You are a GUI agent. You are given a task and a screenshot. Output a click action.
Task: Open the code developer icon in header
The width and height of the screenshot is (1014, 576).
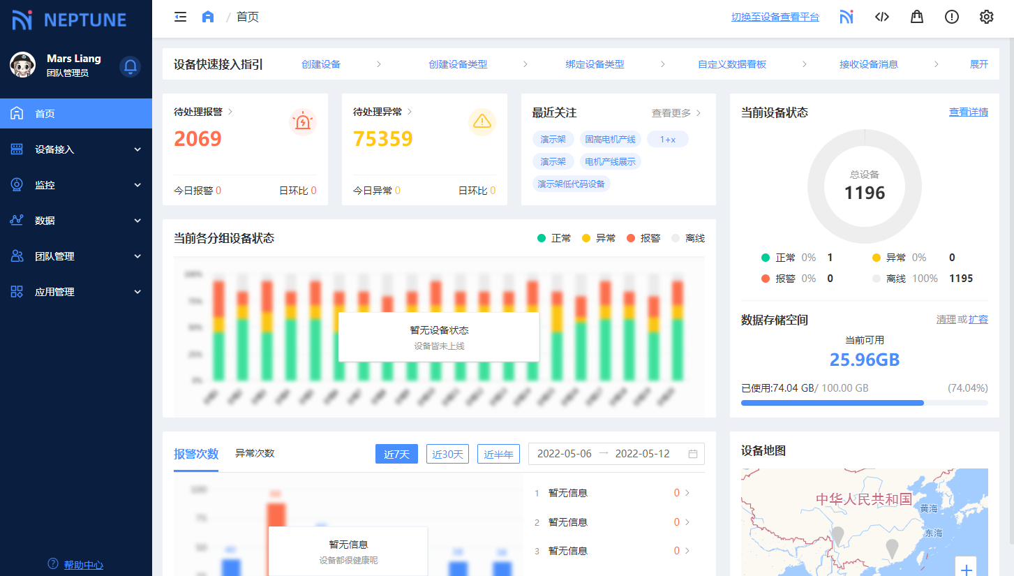tap(881, 17)
